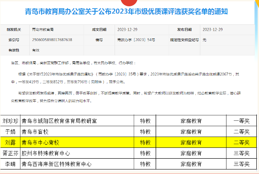
Task: Click the notice title about 2023年市级优质课评选获奖名单
Action: 126,12
